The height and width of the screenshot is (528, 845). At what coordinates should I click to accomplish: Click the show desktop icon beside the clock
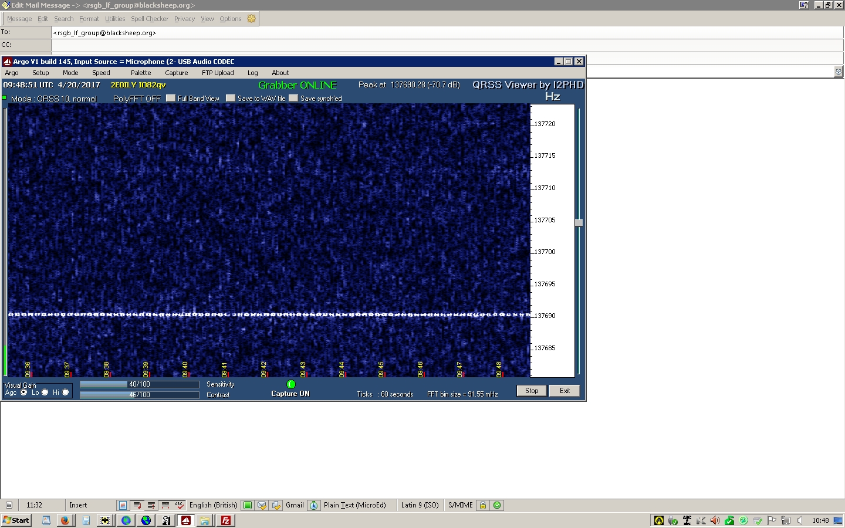838,520
